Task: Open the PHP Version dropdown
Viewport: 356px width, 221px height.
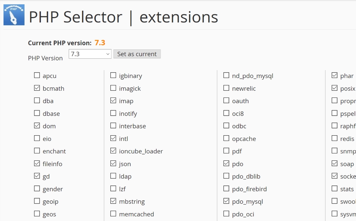Action: pos(90,53)
